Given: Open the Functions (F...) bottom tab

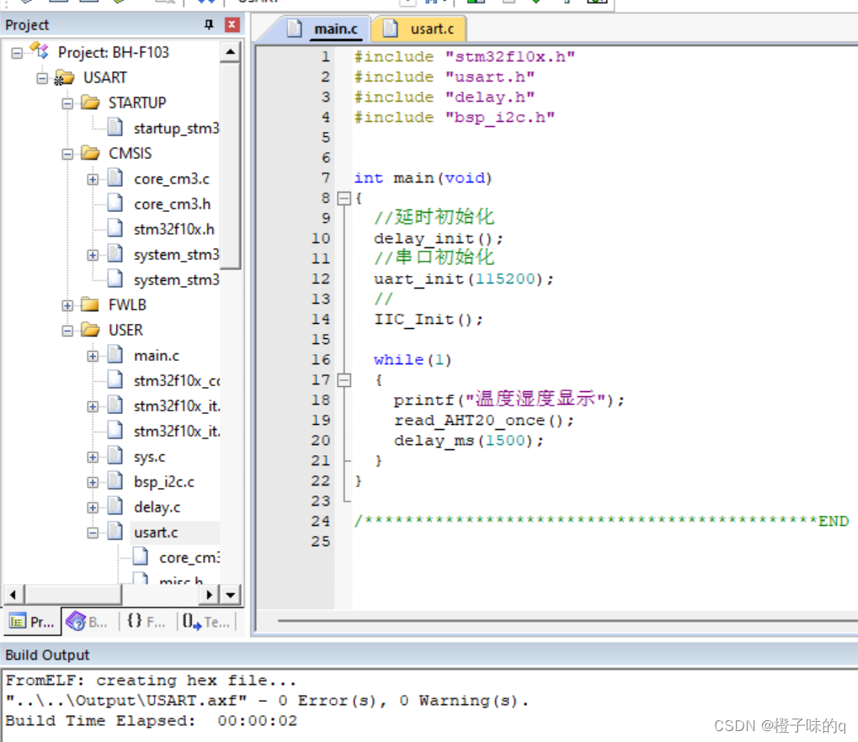Looking at the screenshot, I should 147,622.
